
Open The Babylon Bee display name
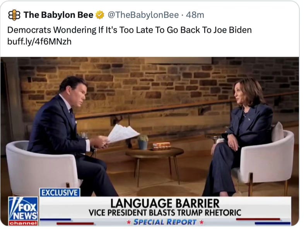pyautogui.click(x=58, y=15)
